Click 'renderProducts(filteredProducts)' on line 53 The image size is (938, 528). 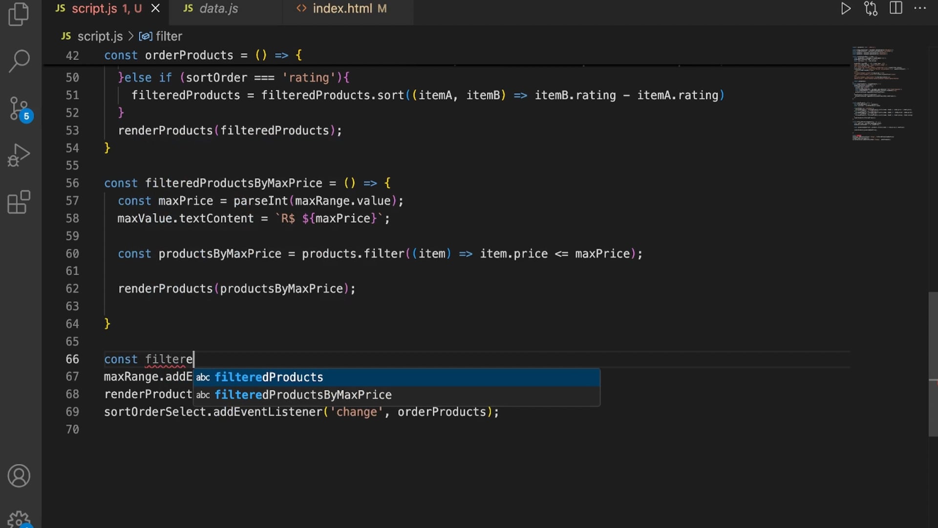[227, 130]
